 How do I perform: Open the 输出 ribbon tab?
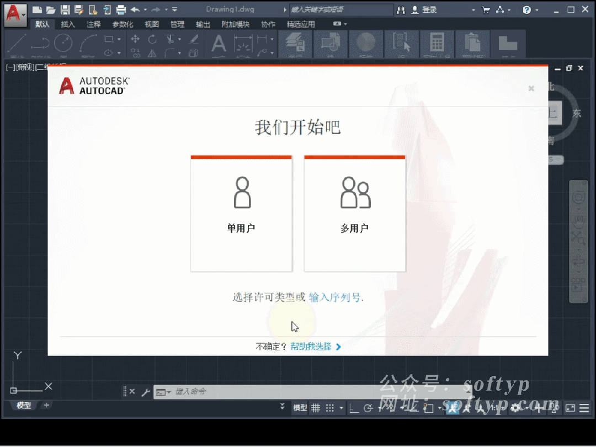[x=203, y=24]
